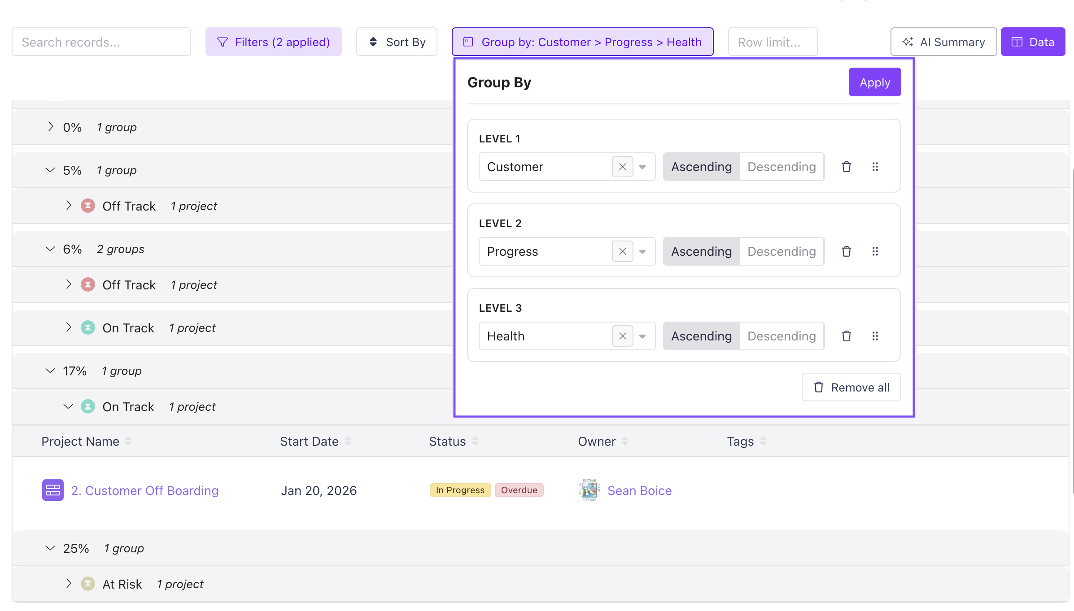The height and width of the screenshot is (611, 1074).
Task: Remove Level 3 Health with trash icon
Action: [x=846, y=336]
